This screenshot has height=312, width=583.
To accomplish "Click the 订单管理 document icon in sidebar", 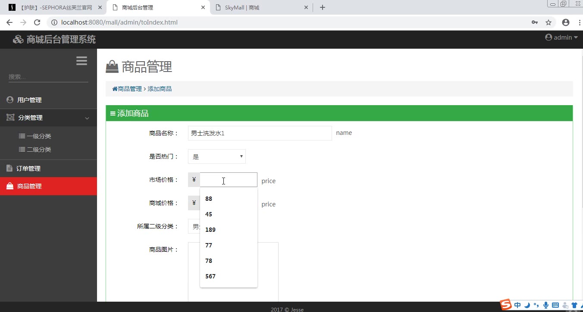I will click(9, 168).
